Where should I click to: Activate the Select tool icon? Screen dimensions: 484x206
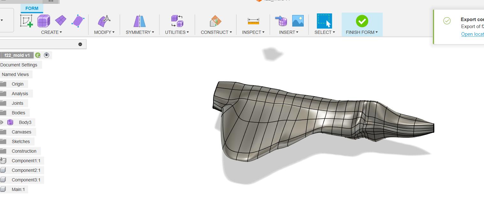pyautogui.click(x=324, y=21)
